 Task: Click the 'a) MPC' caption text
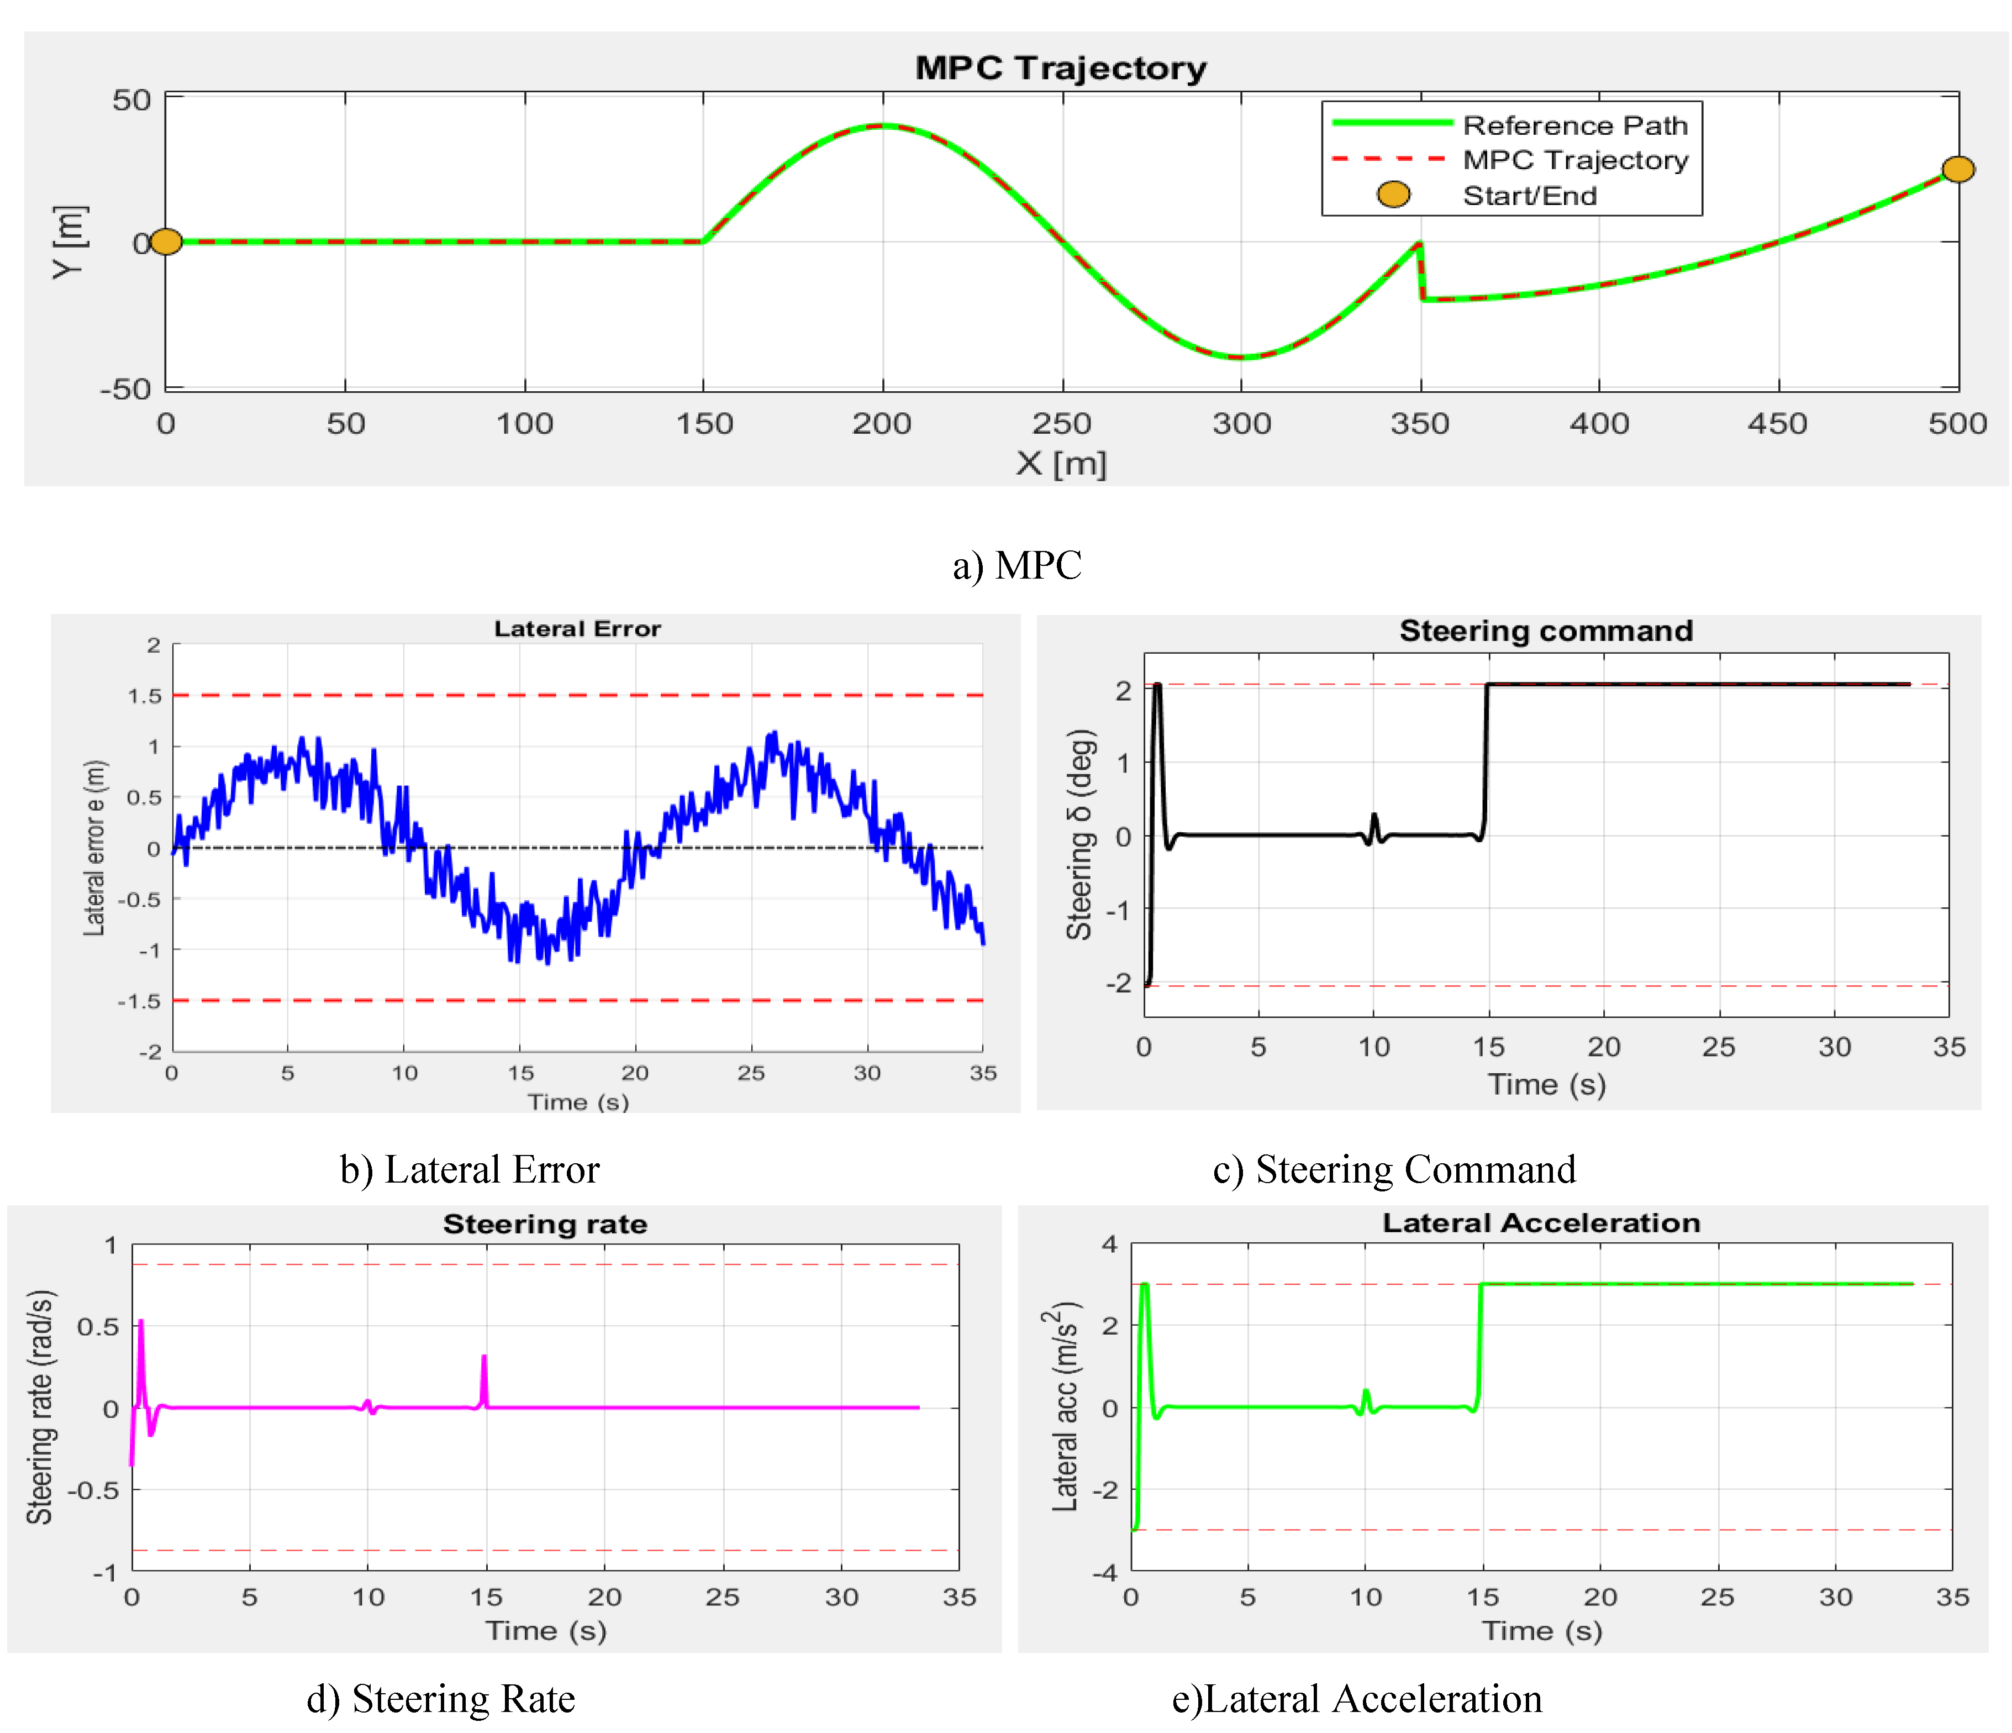click(x=1016, y=565)
